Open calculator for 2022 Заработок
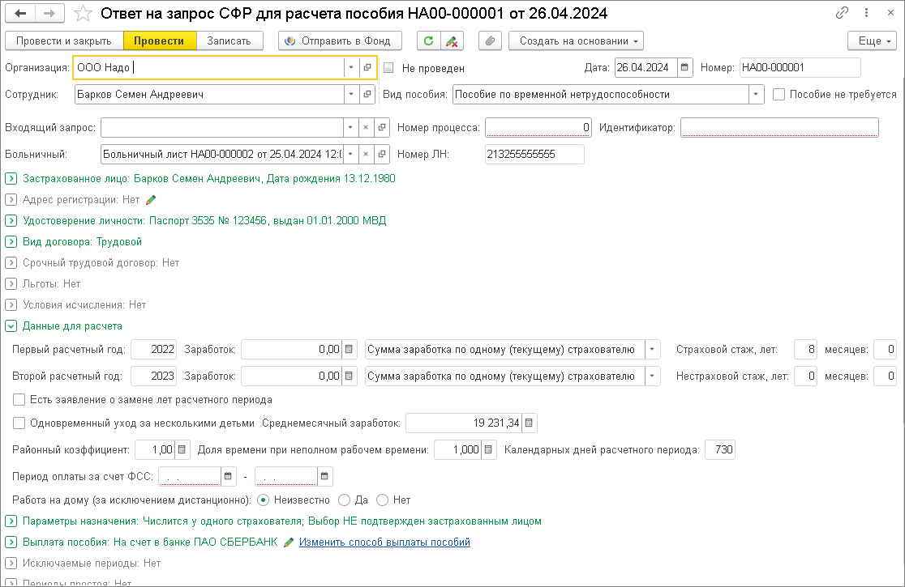 [349, 350]
